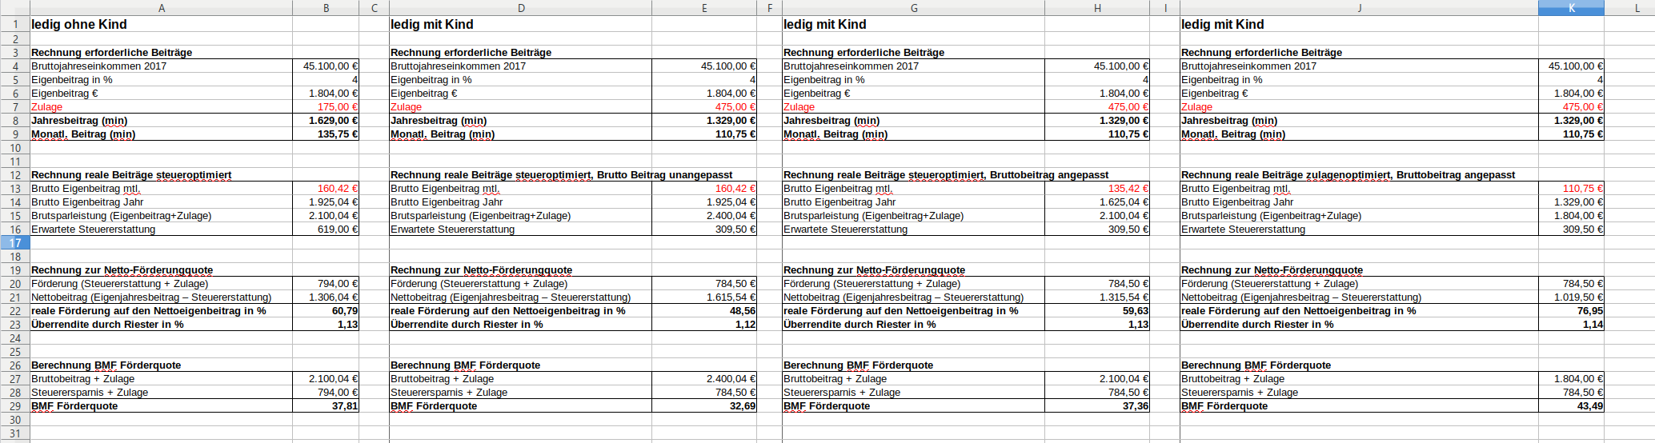
Task: Click value '1.306,04 €' Nettobeitrag
Action: click(334, 297)
